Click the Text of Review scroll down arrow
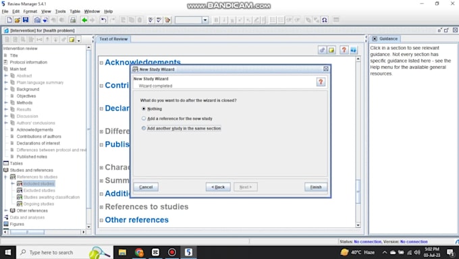The height and width of the screenshot is (259, 459). tap(358, 225)
